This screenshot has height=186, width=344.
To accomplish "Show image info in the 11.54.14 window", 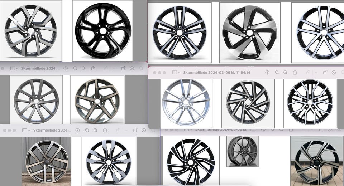I will [x=267, y=73].
